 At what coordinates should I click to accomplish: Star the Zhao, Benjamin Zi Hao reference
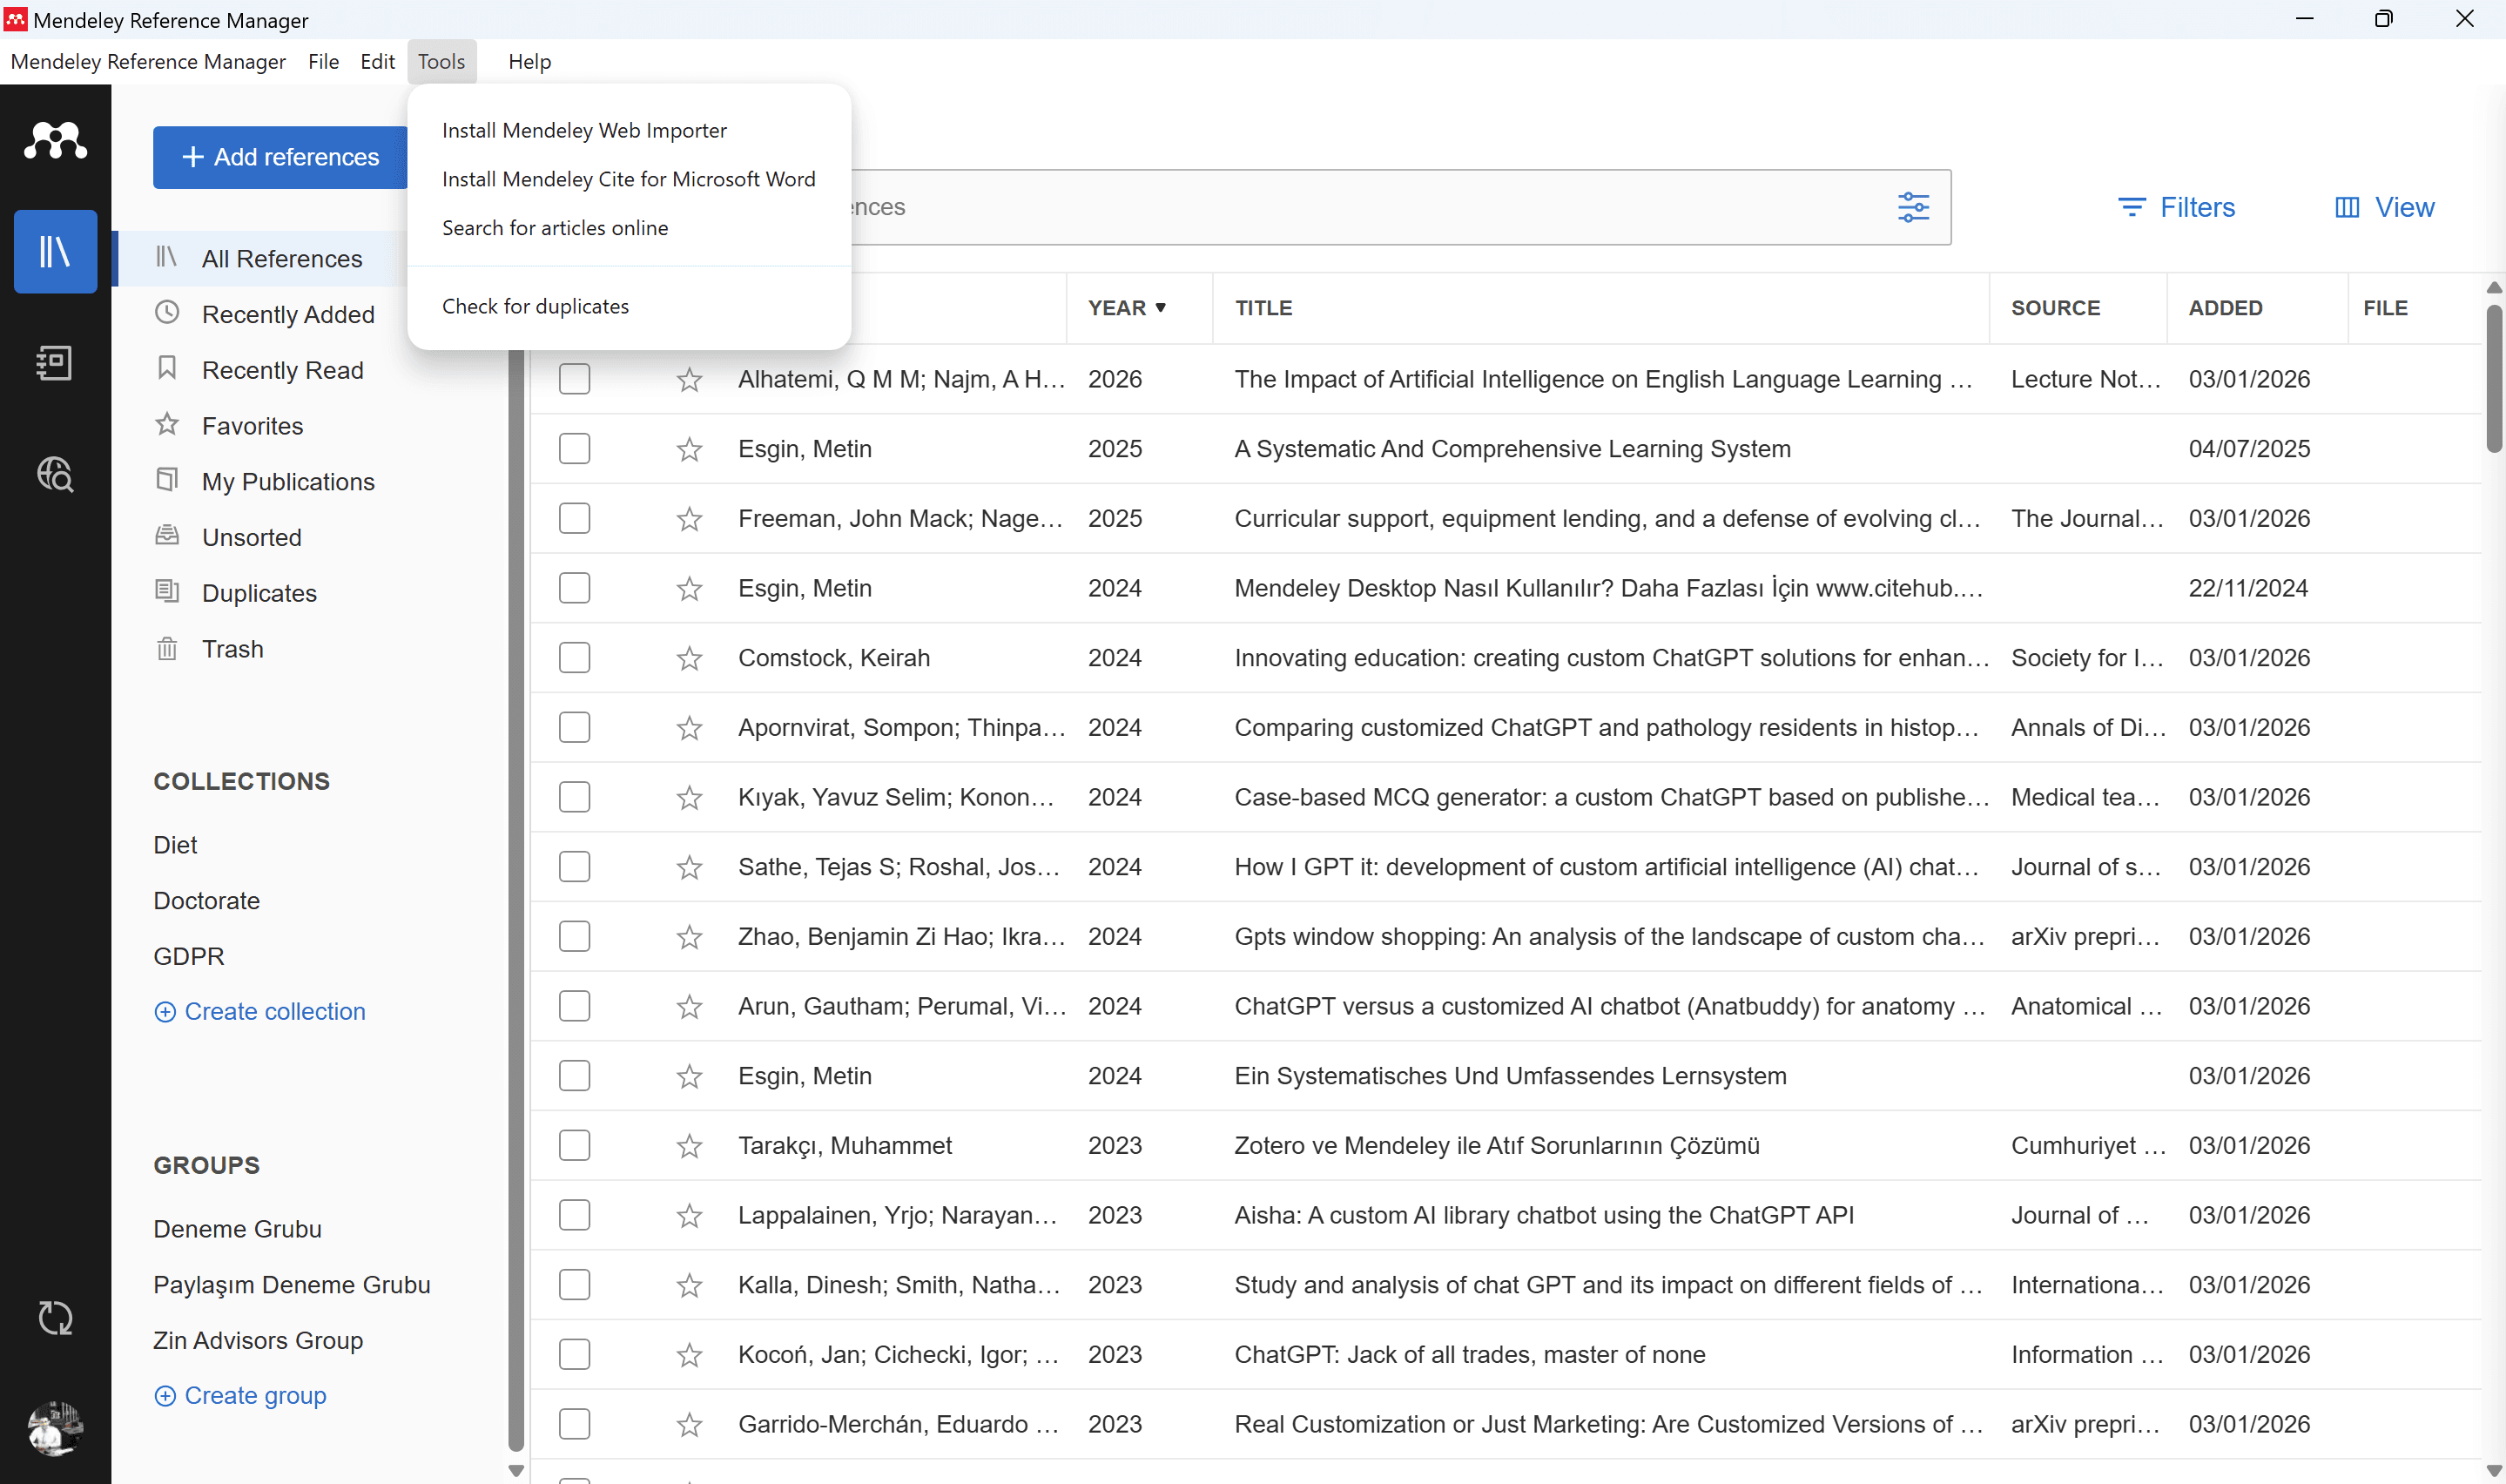(689, 937)
